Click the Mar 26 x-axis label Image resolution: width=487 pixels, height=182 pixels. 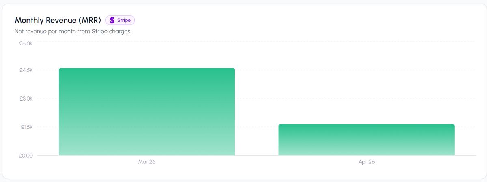tap(147, 162)
